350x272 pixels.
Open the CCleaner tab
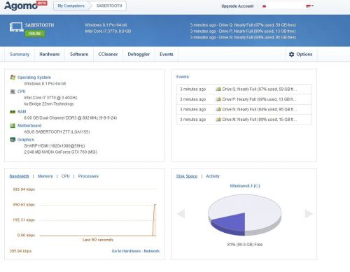(x=108, y=54)
